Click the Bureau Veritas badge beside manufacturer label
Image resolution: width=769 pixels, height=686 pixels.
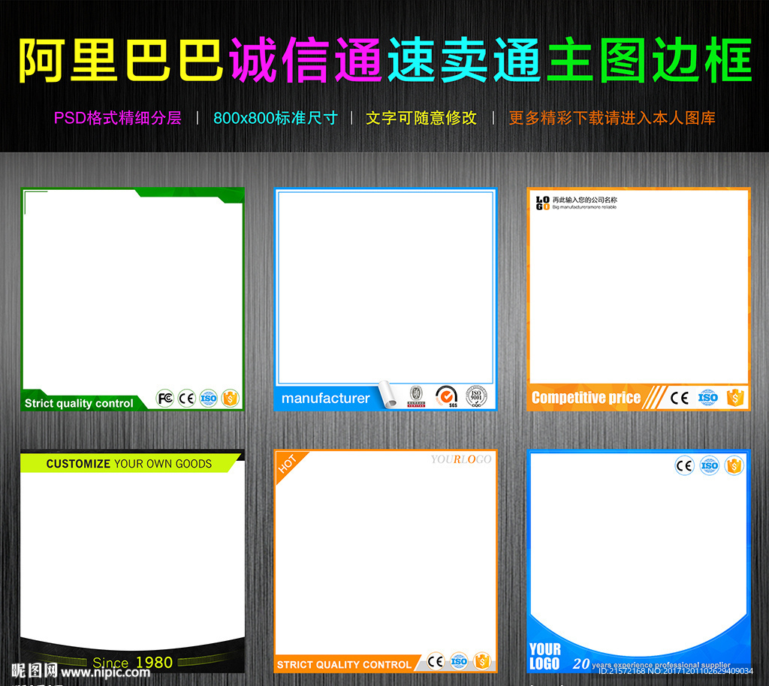pos(416,396)
